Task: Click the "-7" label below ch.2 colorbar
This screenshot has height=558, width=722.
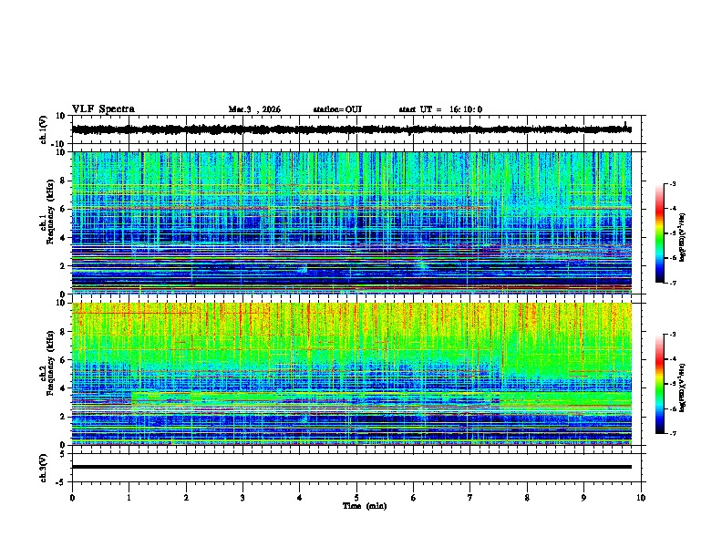Action: [x=672, y=433]
